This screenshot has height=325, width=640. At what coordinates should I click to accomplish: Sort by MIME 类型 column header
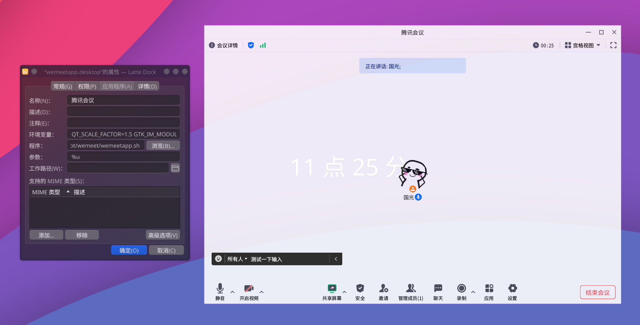pos(51,192)
